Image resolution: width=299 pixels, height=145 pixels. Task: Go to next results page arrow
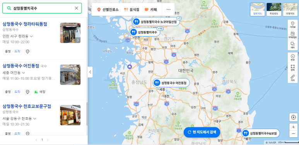[x=48, y=140]
